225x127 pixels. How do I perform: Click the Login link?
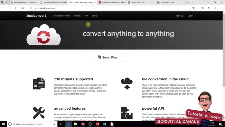tap(190, 16)
